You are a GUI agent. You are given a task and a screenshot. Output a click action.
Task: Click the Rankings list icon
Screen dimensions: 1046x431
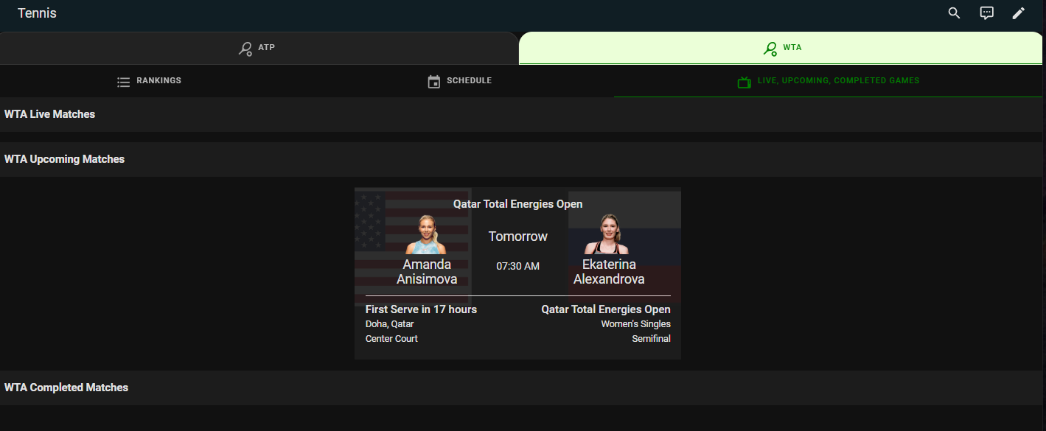[124, 82]
